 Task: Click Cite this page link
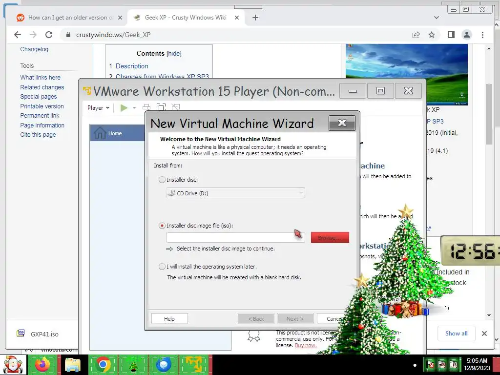(x=38, y=135)
